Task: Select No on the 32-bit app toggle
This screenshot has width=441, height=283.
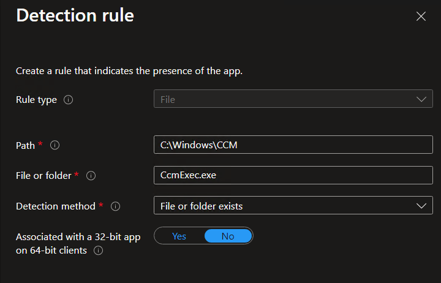Action: click(x=228, y=236)
